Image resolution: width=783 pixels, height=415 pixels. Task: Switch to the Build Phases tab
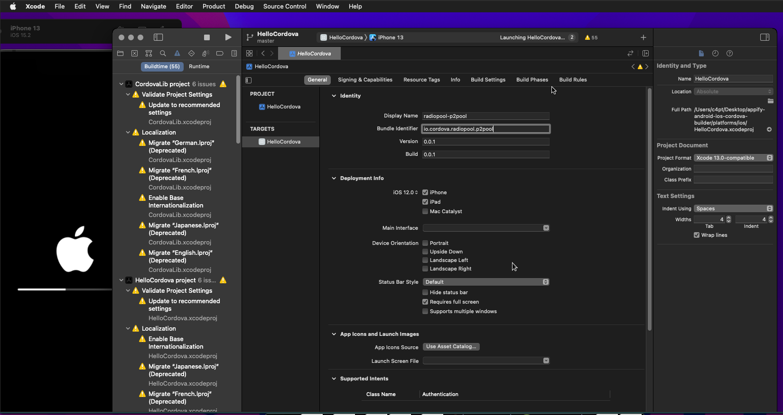pos(532,80)
